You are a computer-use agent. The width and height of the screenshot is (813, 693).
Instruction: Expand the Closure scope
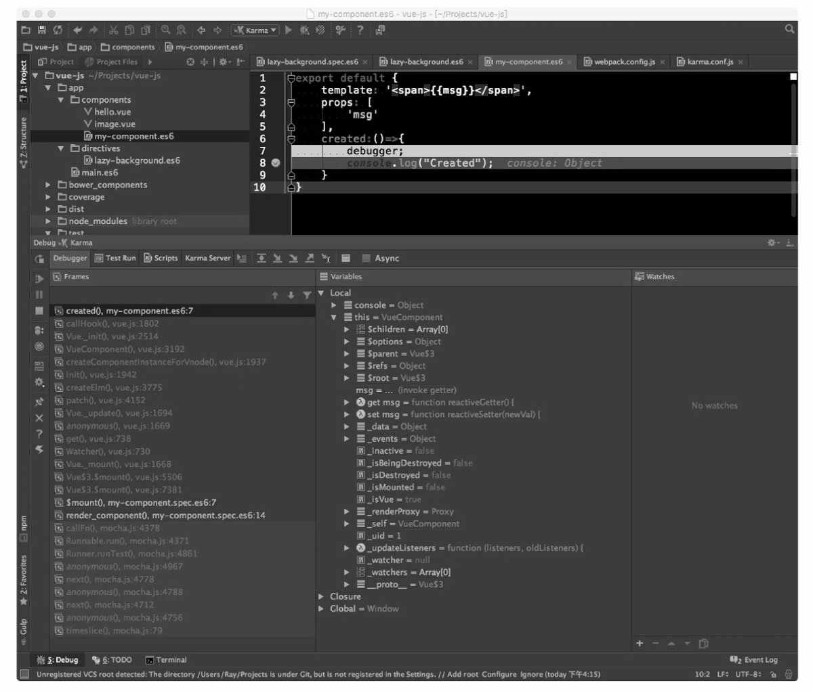(x=321, y=596)
